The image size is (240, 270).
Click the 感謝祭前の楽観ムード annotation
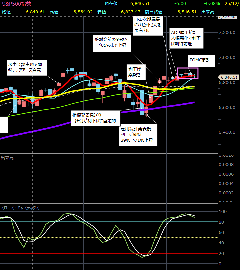(111, 42)
